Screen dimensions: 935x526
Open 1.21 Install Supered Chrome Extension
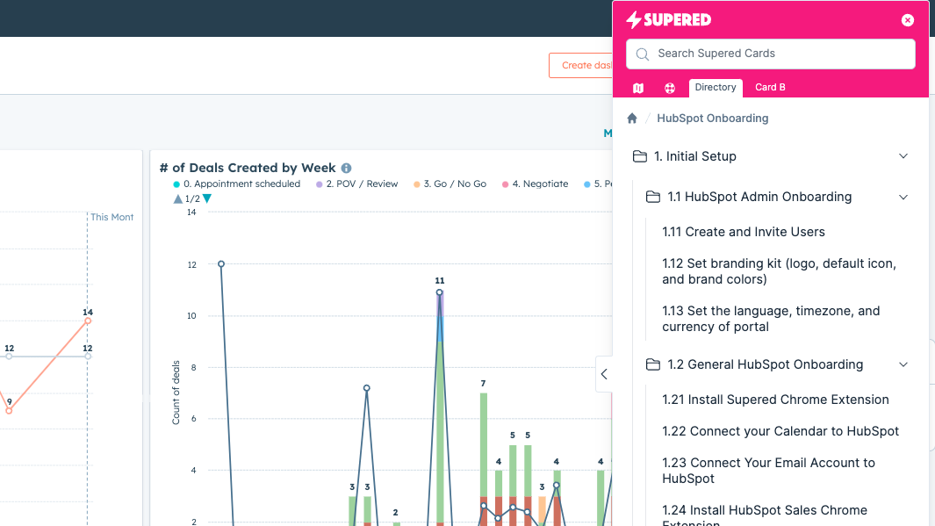[775, 400]
